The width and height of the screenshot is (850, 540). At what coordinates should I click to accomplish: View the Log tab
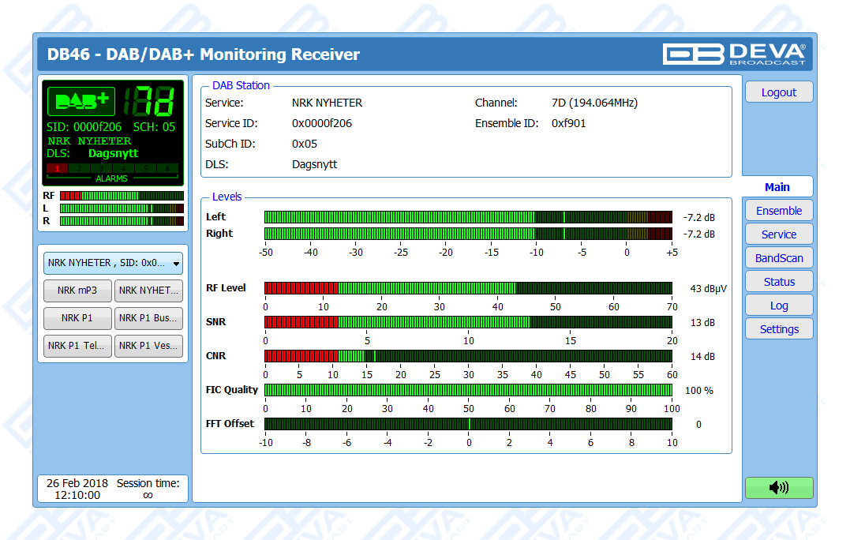click(x=778, y=306)
